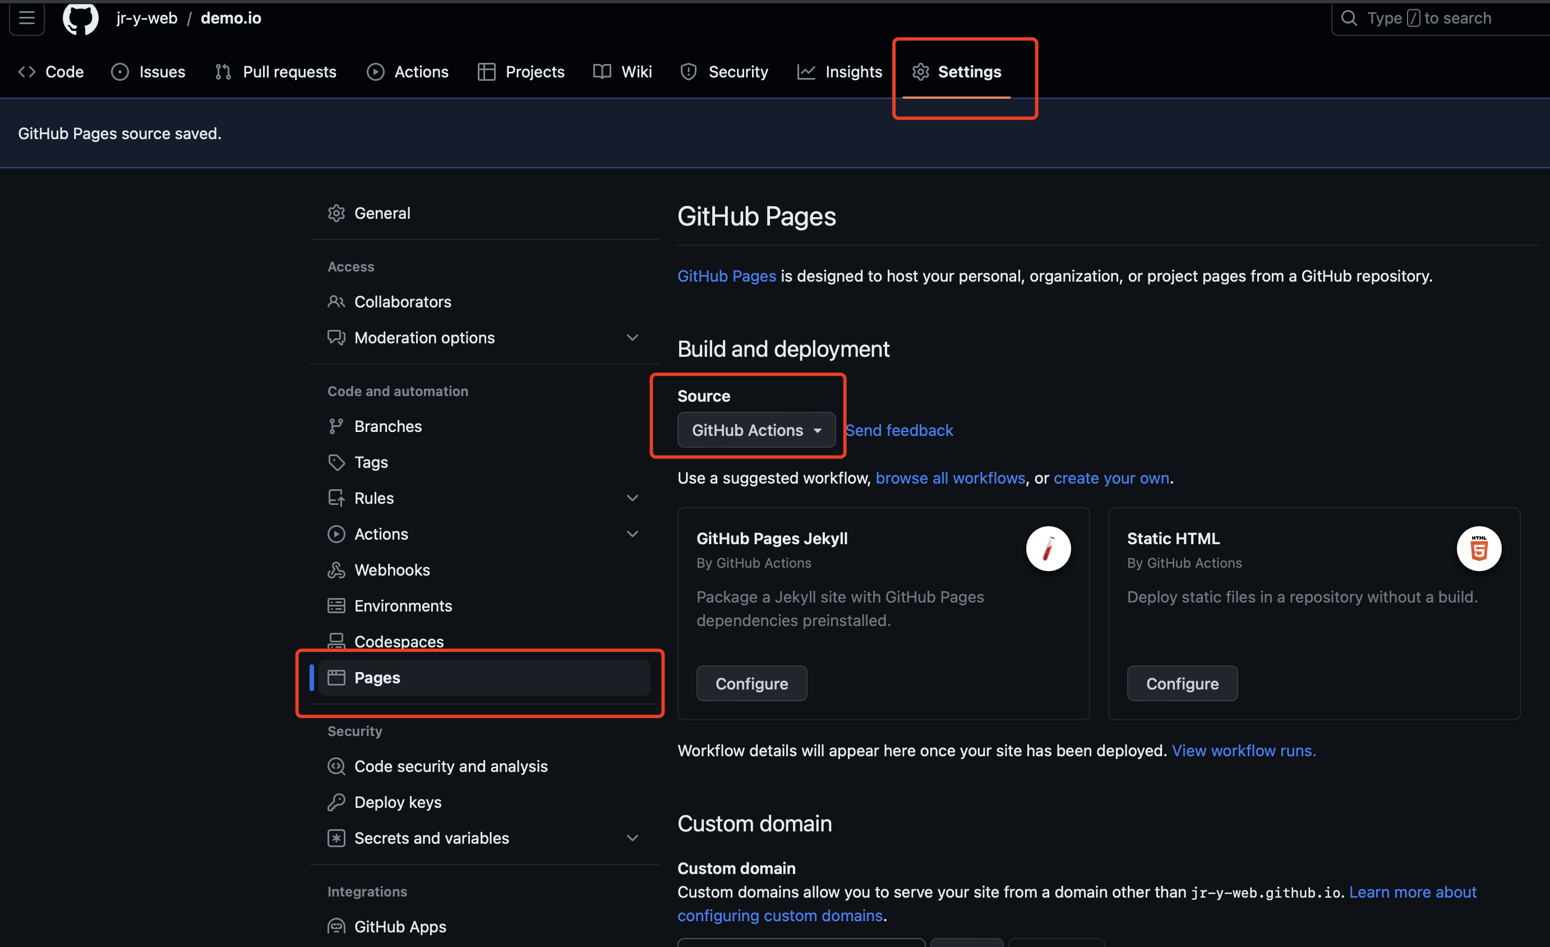Viewport: 1550px width, 947px height.
Task: Expand the Moderation options chevron
Action: coord(632,337)
